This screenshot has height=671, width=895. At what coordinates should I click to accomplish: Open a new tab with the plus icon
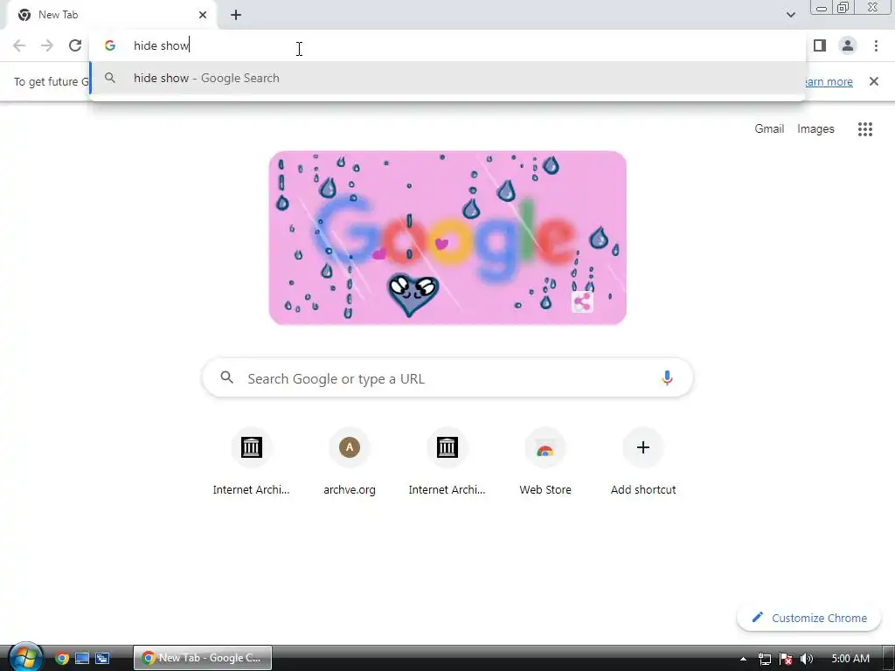236,15
